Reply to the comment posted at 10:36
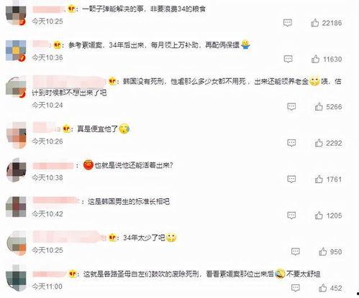The image size is (359, 298). pyautogui.click(x=288, y=59)
